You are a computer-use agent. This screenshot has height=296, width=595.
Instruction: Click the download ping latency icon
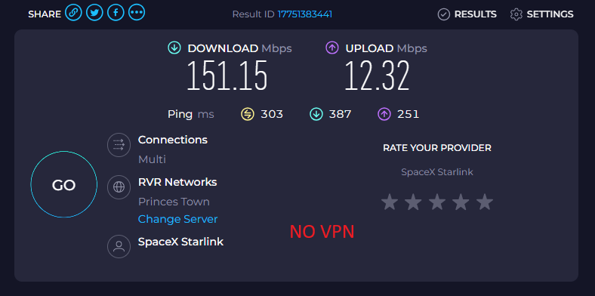pos(316,114)
